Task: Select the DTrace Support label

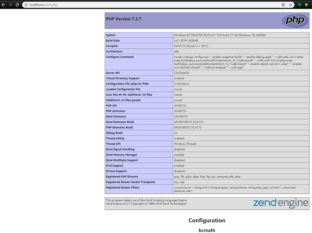Action: (x=116, y=171)
